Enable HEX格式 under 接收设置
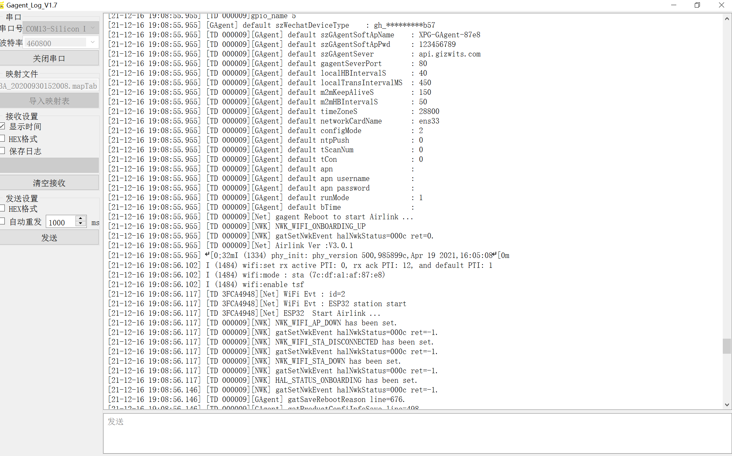The image size is (732, 456). 2,139
